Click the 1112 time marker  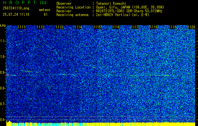(41, 27)
